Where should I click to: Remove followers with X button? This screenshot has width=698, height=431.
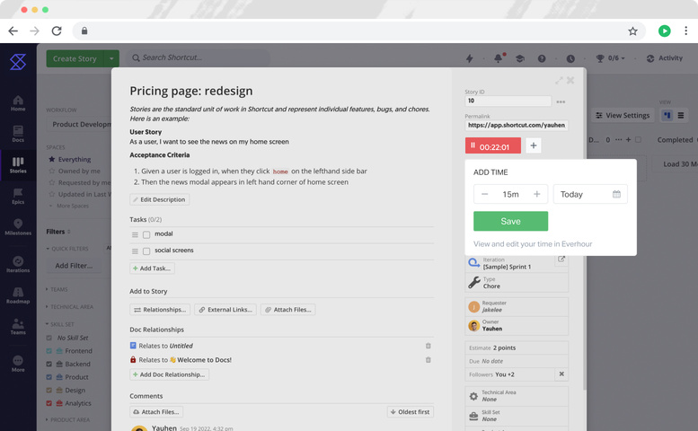tap(561, 374)
